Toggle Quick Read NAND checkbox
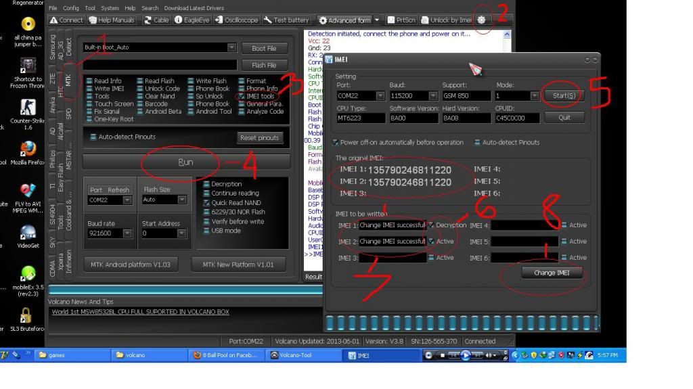693x389 pixels. tap(207, 202)
